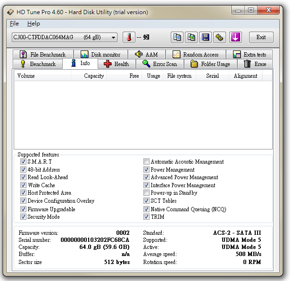Enable the Power-up in Standby checkbox
The height and width of the screenshot is (281, 292).
click(146, 192)
